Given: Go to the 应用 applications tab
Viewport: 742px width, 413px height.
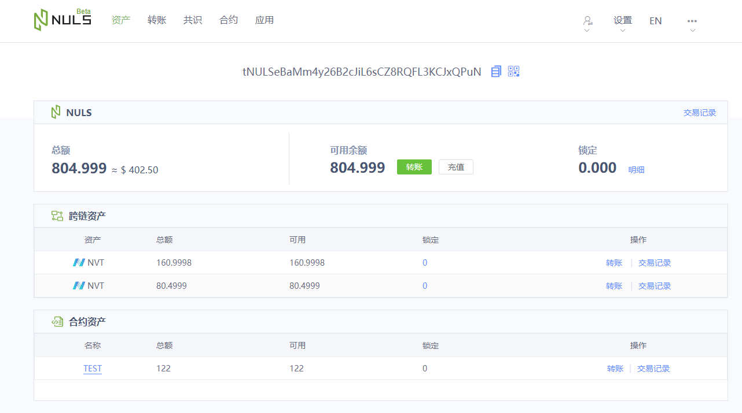Looking at the screenshot, I should click(265, 20).
